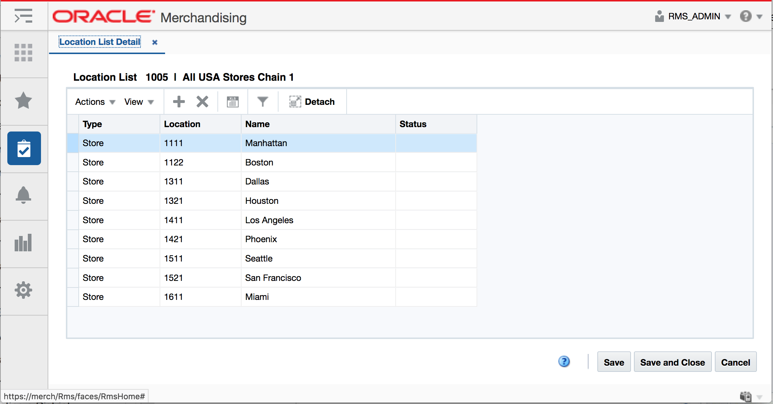Click the Export to Excel icon

[x=234, y=102]
